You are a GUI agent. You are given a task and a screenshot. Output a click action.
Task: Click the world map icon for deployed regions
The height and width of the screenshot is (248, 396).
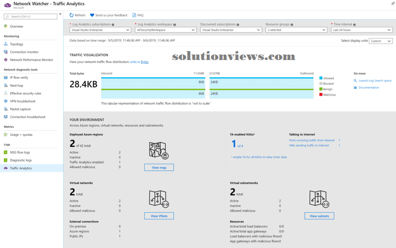click(x=159, y=150)
